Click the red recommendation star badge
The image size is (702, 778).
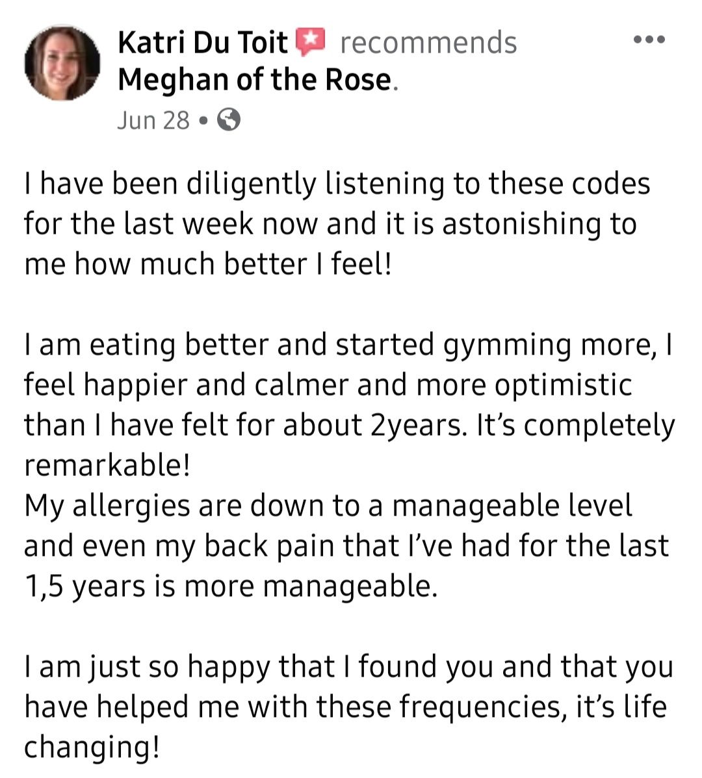coord(310,42)
